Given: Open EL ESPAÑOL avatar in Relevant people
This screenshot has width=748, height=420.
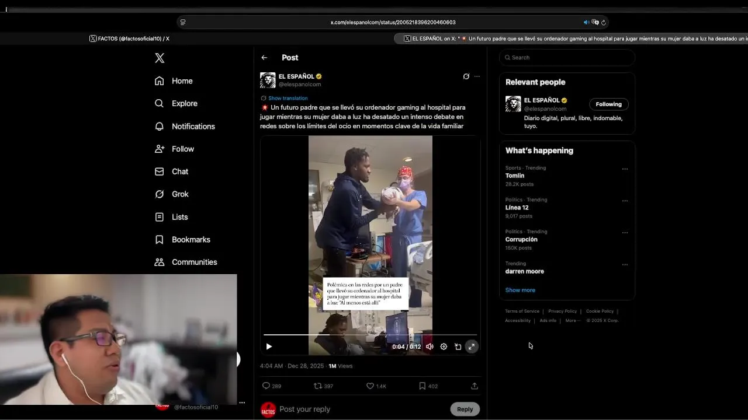Looking at the screenshot, I should click(x=513, y=104).
